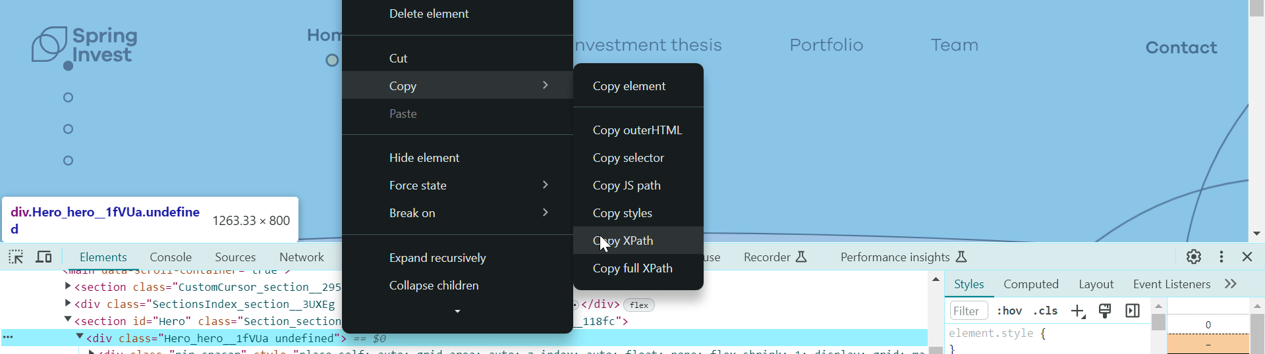Select the filled page indicator dot
This screenshot has width=1265, height=354.
(68, 66)
